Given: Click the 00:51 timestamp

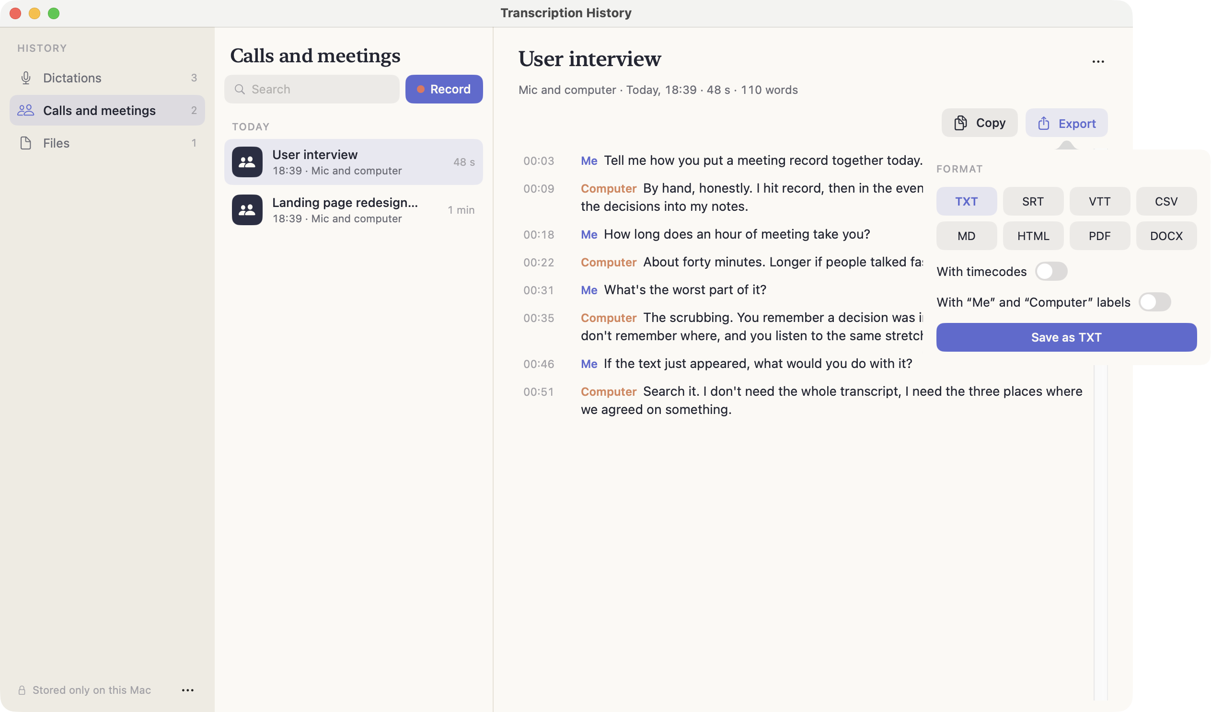Looking at the screenshot, I should [x=538, y=391].
